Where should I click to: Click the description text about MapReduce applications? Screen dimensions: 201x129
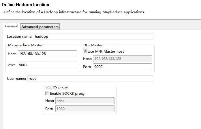pyautogui.click(x=74, y=12)
